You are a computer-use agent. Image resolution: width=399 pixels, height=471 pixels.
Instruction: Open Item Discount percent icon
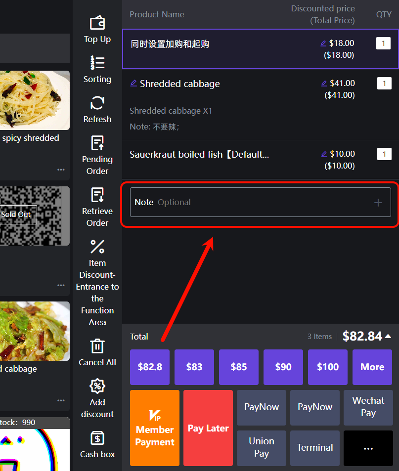tap(97, 246)
